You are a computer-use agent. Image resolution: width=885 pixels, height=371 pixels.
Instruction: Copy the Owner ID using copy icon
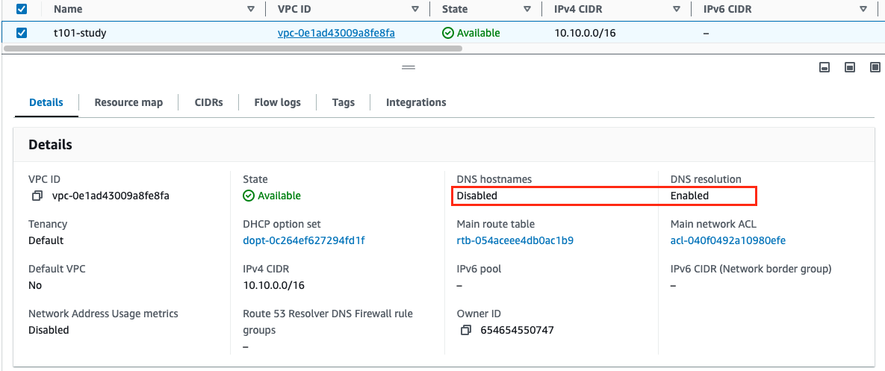pyautogui.click(x=465, y=330)
